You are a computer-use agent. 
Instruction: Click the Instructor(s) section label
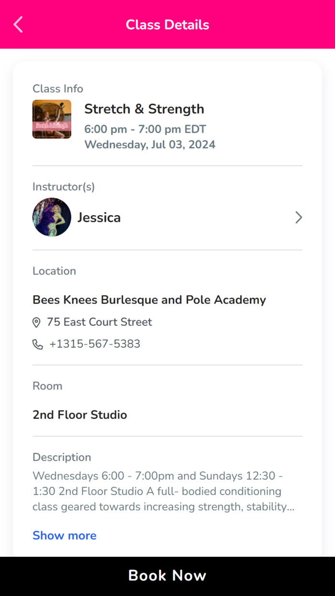point(64,186)
